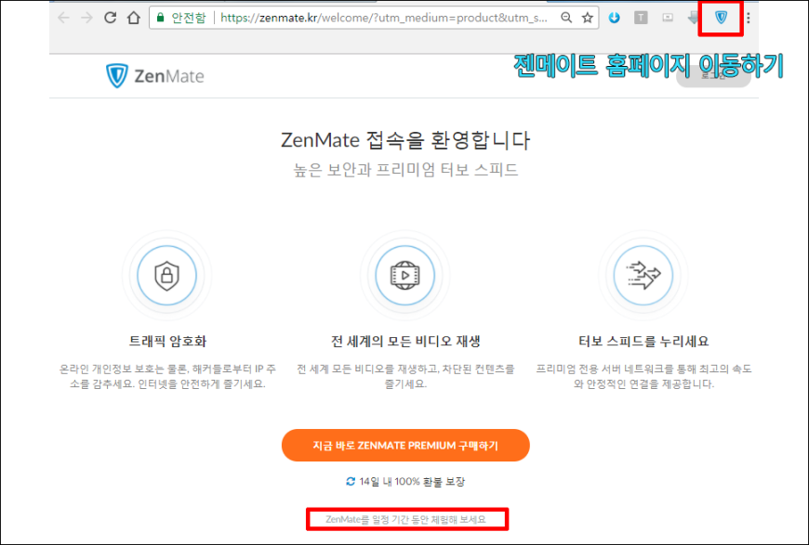Click the 높은 보안과 프리미엄 터보 스피드 subtitle
The height and width of the screenshot is (545, 809).
405,170
